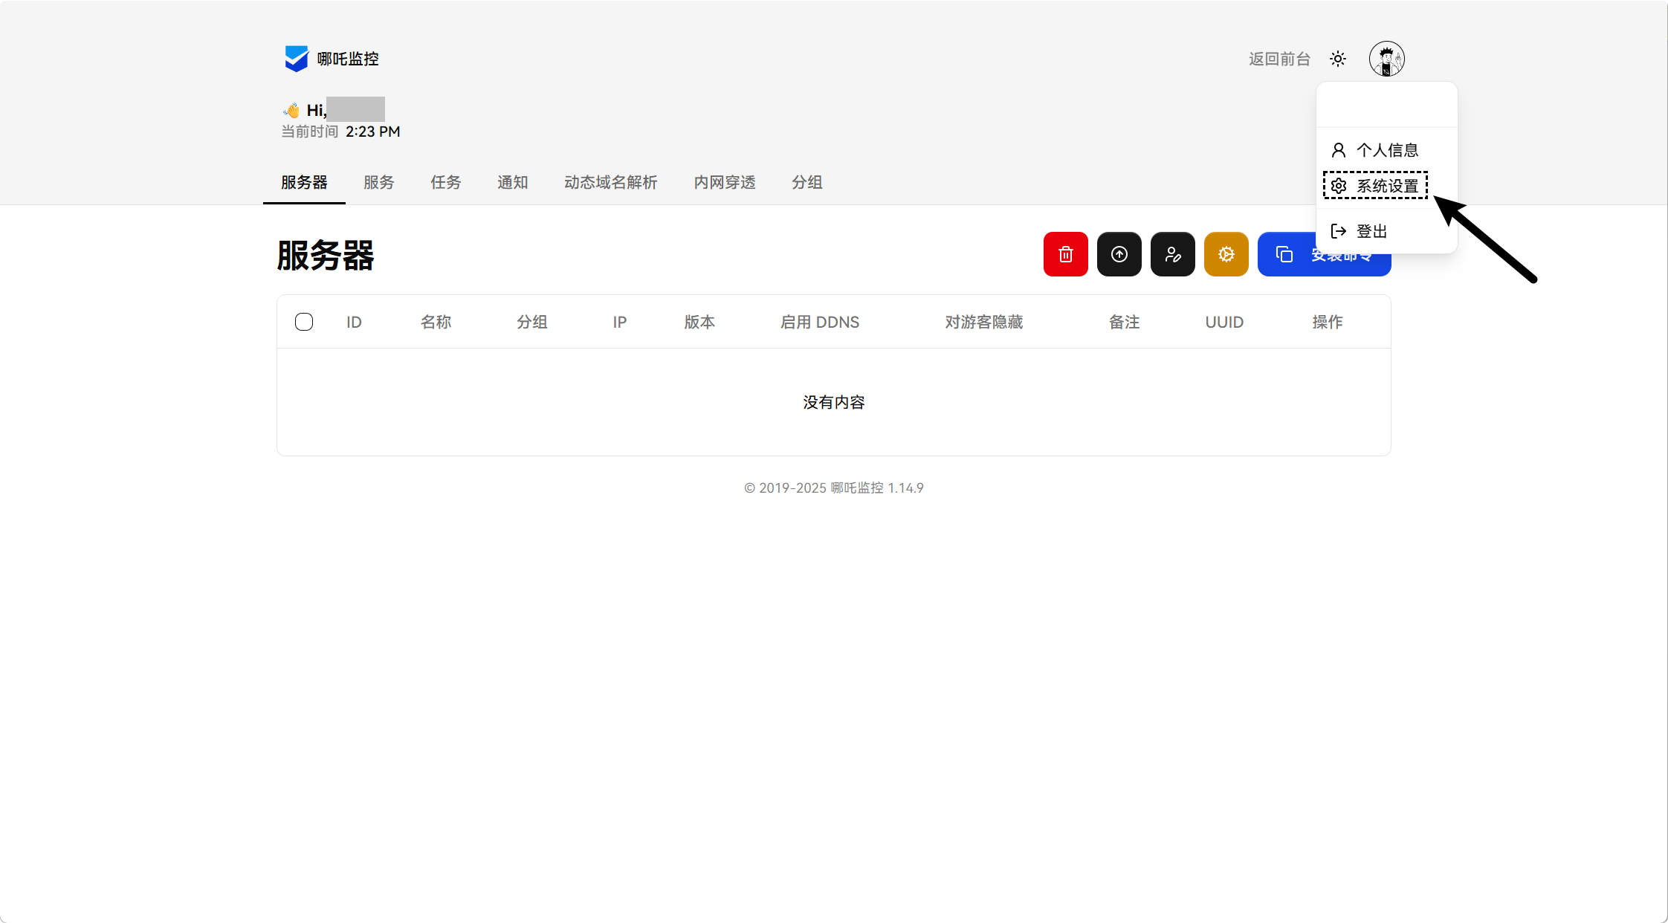Click 登出 to log out
Viewport: 1668px width, 923px height.
pyautogui.click(x=1371, y=231)
